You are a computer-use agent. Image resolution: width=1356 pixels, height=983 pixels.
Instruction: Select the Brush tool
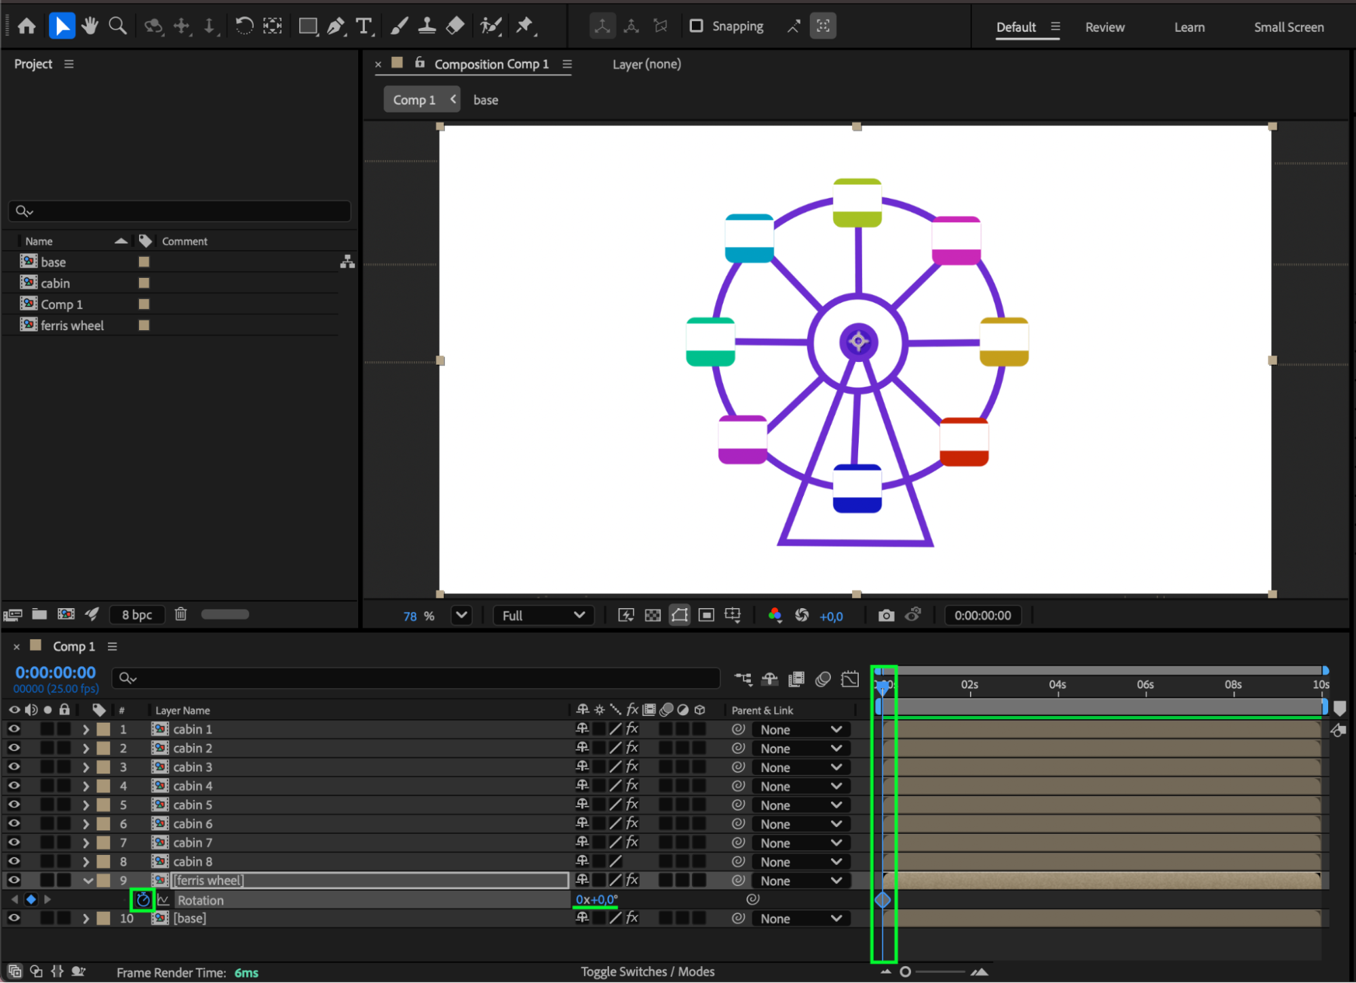coord(399,26)
